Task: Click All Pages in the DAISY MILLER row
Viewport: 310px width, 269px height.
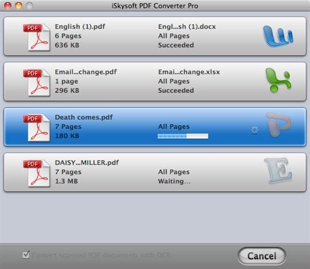Action: [x=174, y=172]
